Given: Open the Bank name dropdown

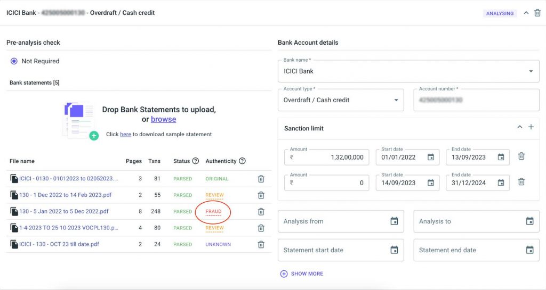Looking at the screenshot, I should point(408,71).
